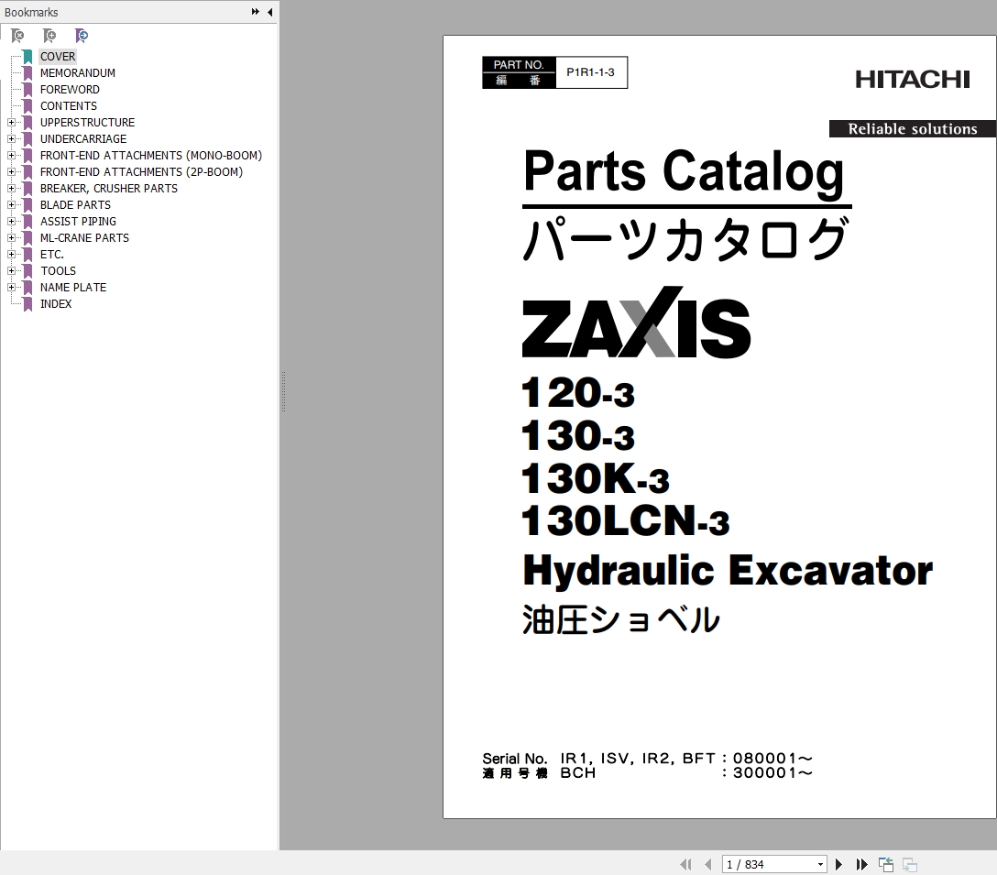
Task: Expand FRONT-END ATTACHMENTS (MONO-BOOM) node
Action: tap(11, 155)
